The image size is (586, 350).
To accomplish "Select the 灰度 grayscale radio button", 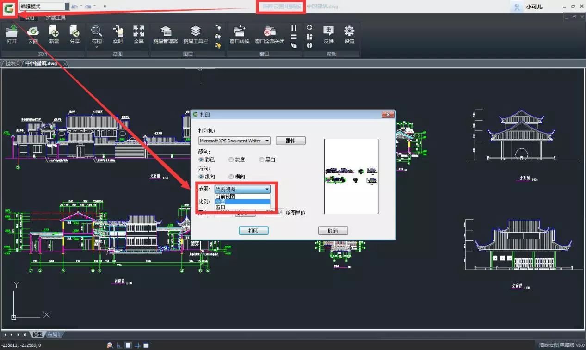I will point(231,160).
